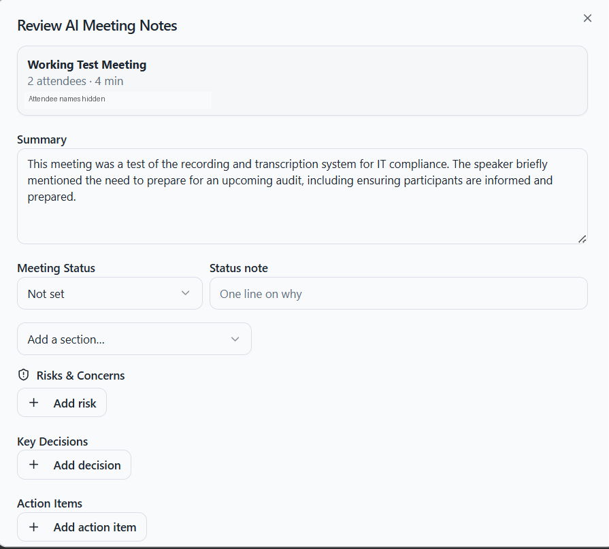Click the plus icon beside Add risk

pos(34,403)
